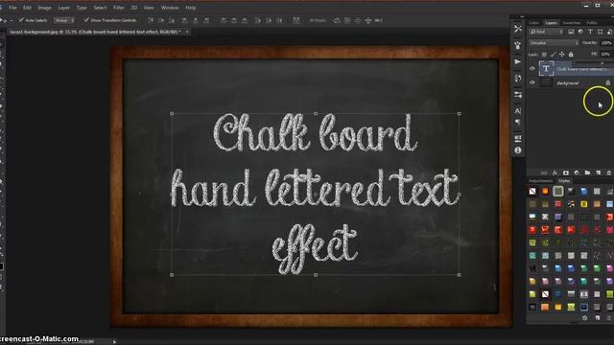This screenshot has width=614, height=345.
Task: Hide the Chalk board text layer
Action: tap(532, 69)
